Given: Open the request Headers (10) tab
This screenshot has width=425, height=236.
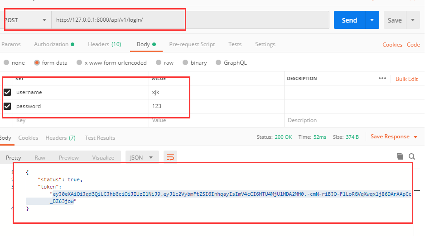Looking at the screenshot, I should pos(104,44).
